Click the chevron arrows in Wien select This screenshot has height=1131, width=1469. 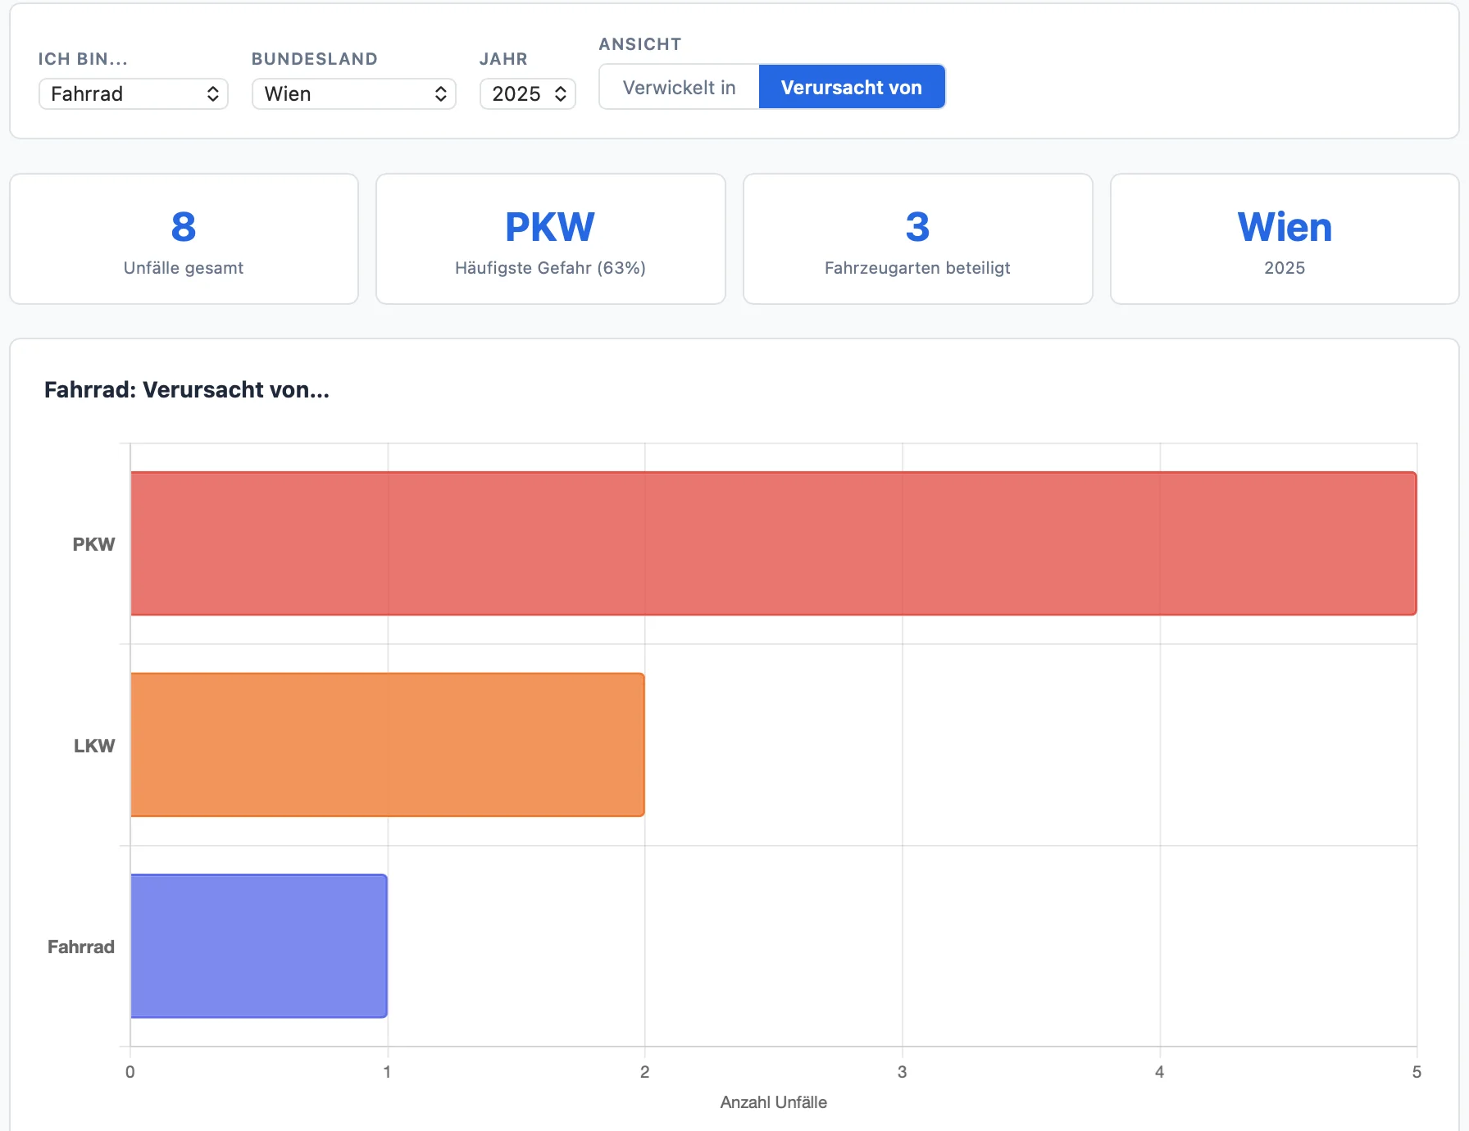click(440, 94)
